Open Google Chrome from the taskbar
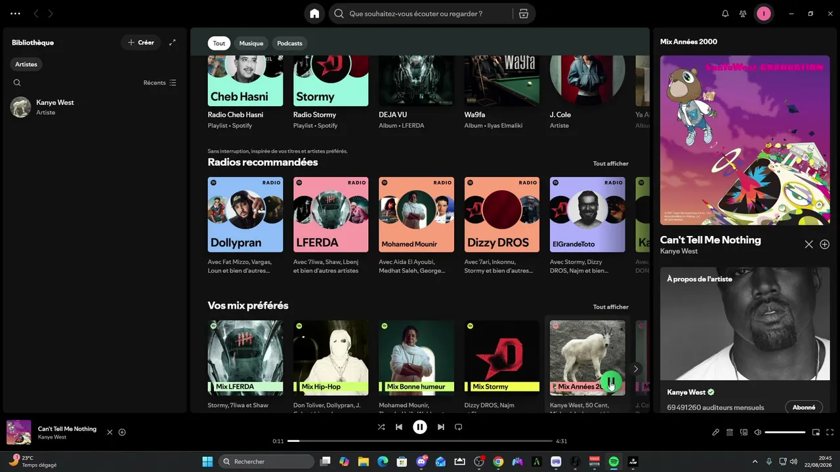840x472 pixels. coord(498,462)
